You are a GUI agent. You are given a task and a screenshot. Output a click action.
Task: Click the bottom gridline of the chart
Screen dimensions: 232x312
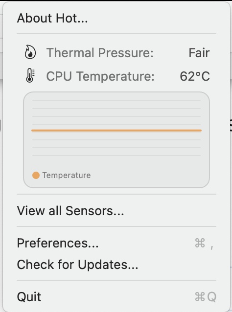(x=116, y=156)
